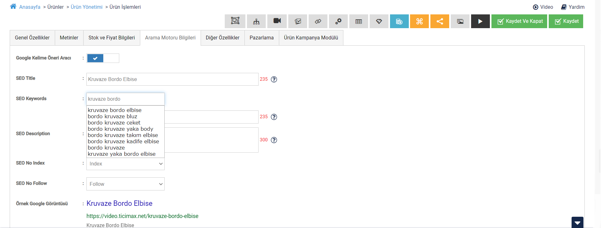Open the gears settings toolbar icon
This screenshot has width=601, height=228.
click(338, 21)
